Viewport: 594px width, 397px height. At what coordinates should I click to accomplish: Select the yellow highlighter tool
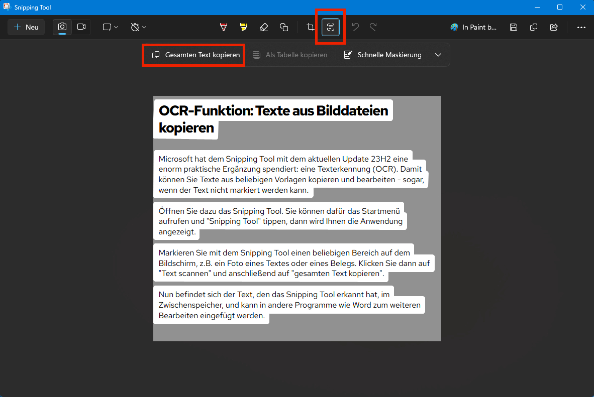[244, 27]
